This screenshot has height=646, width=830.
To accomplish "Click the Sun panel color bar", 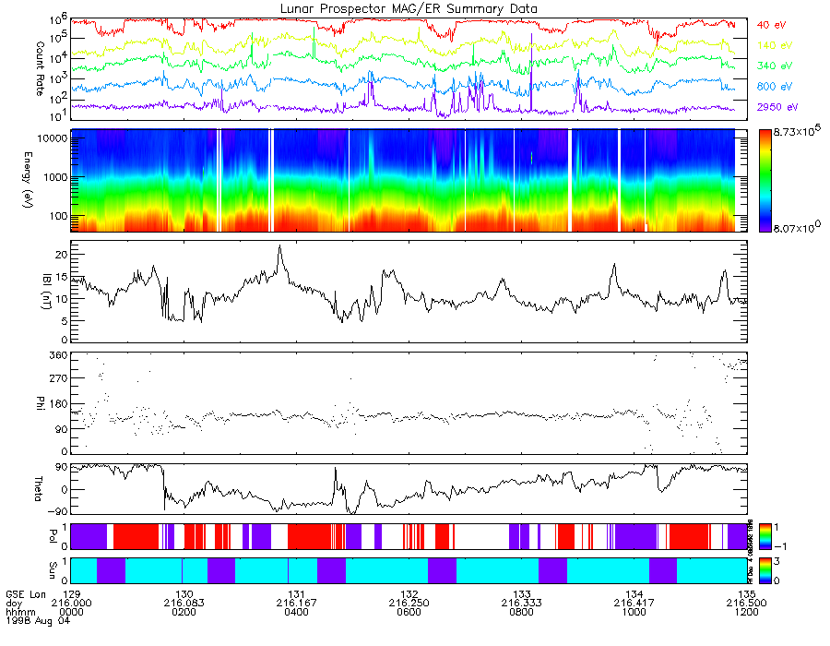I will point(765,570).
